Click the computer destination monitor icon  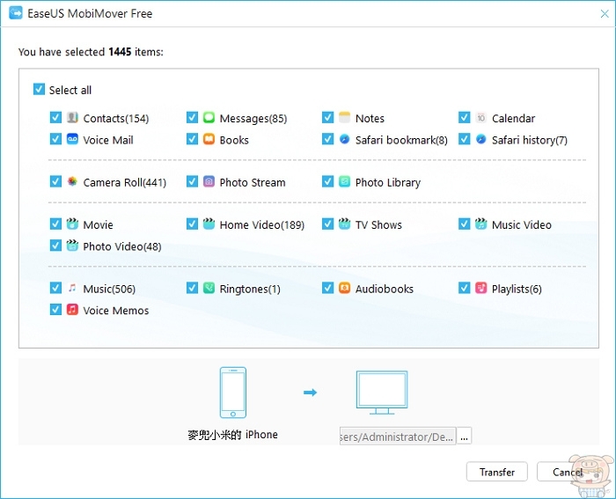click(x=381, y=393)
